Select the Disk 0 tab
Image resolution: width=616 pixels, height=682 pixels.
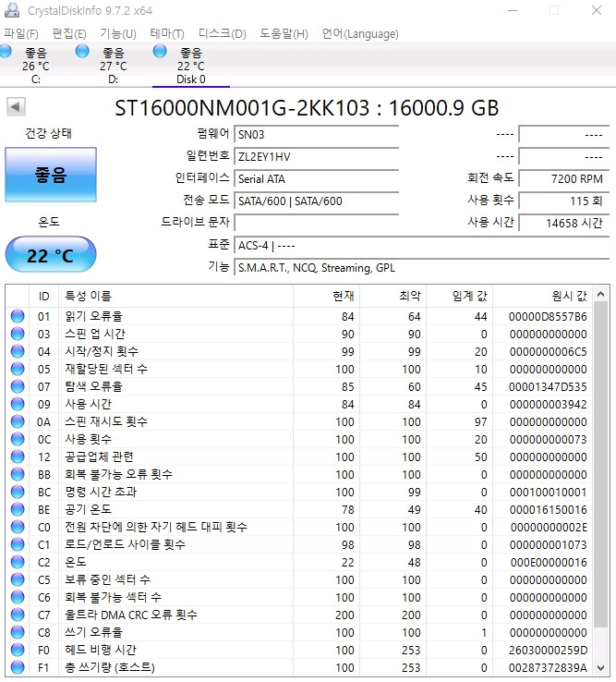click(x=191, y=66)
